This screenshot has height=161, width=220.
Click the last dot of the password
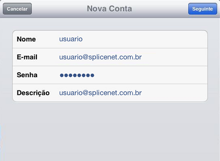(93, 75)
